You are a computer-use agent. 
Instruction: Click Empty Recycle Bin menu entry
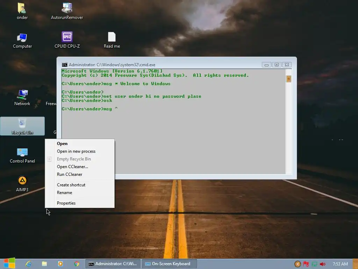tap(80, 159)
